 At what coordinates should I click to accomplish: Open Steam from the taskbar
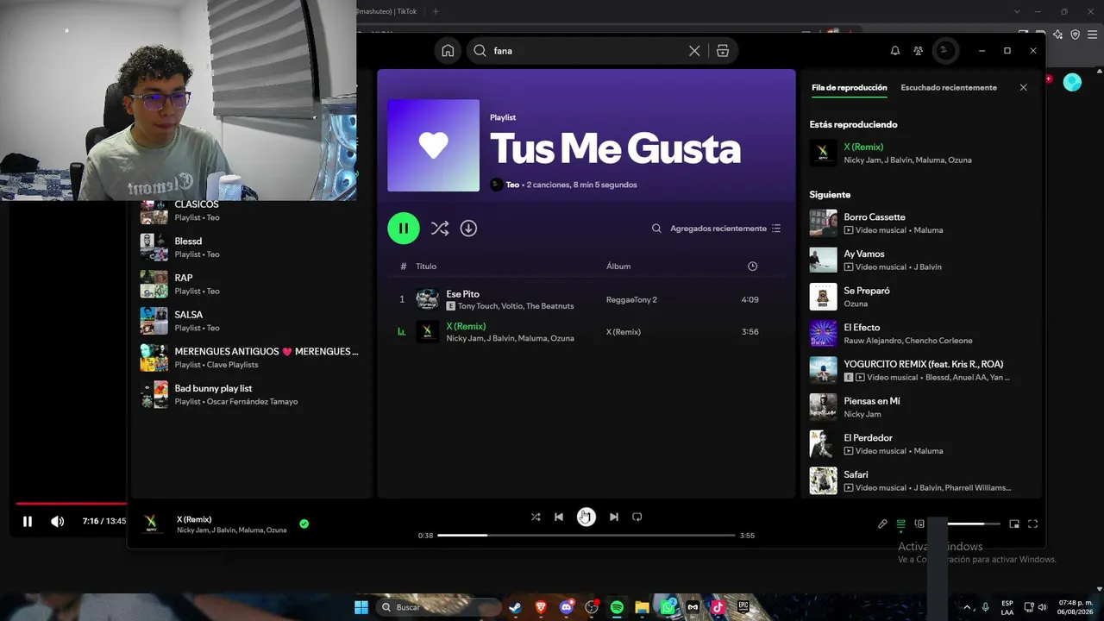click(516, 607)
